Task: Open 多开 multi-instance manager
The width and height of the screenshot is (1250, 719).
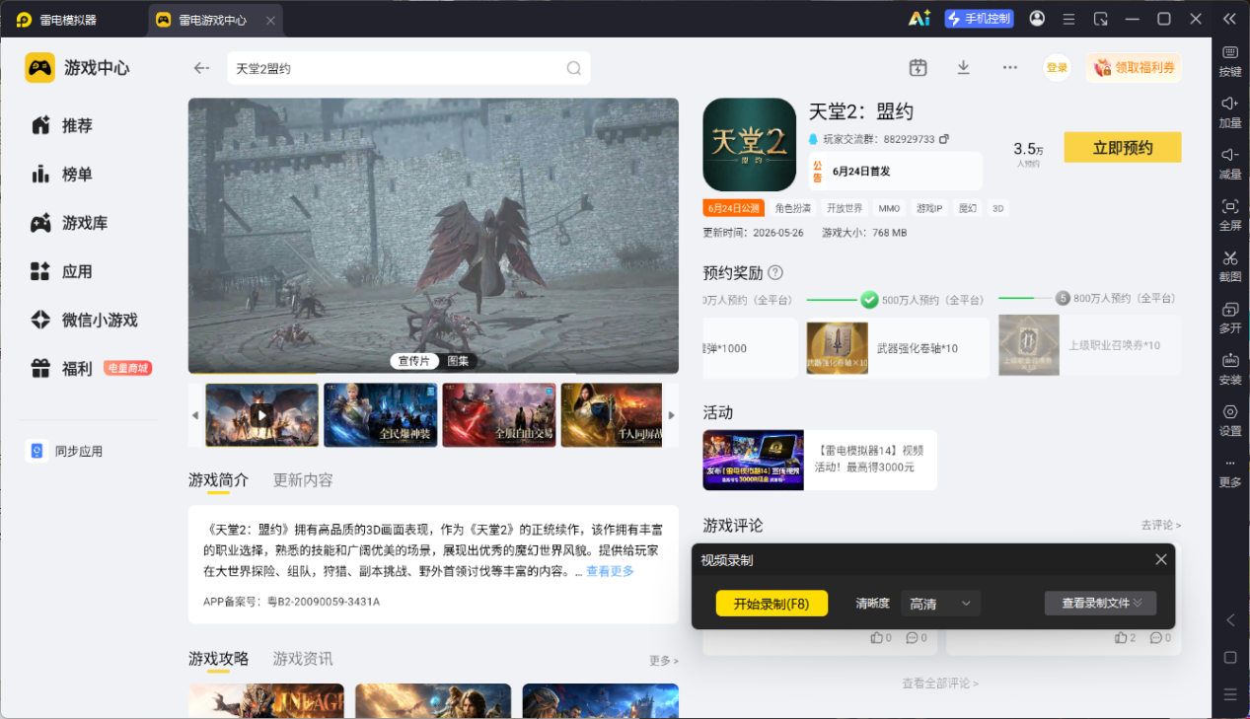Action: pyautogui.click(x=1230, y=318)
